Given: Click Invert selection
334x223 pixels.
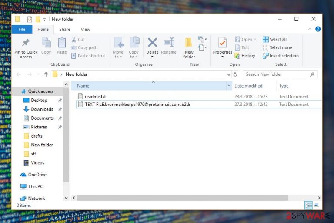Looking at the screenshot, I should click(281, 56).
